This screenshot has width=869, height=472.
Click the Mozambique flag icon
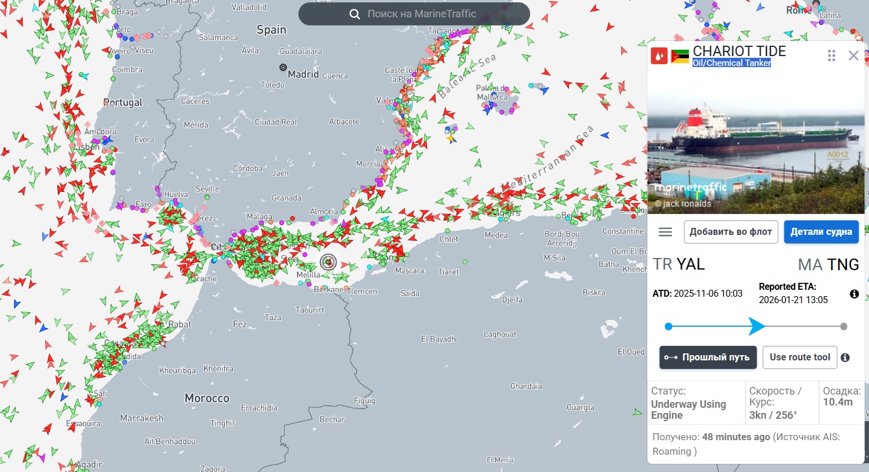(x=680, y=56)
